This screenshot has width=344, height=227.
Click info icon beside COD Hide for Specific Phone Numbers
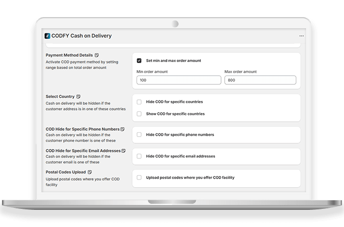(x=123, y=129)
